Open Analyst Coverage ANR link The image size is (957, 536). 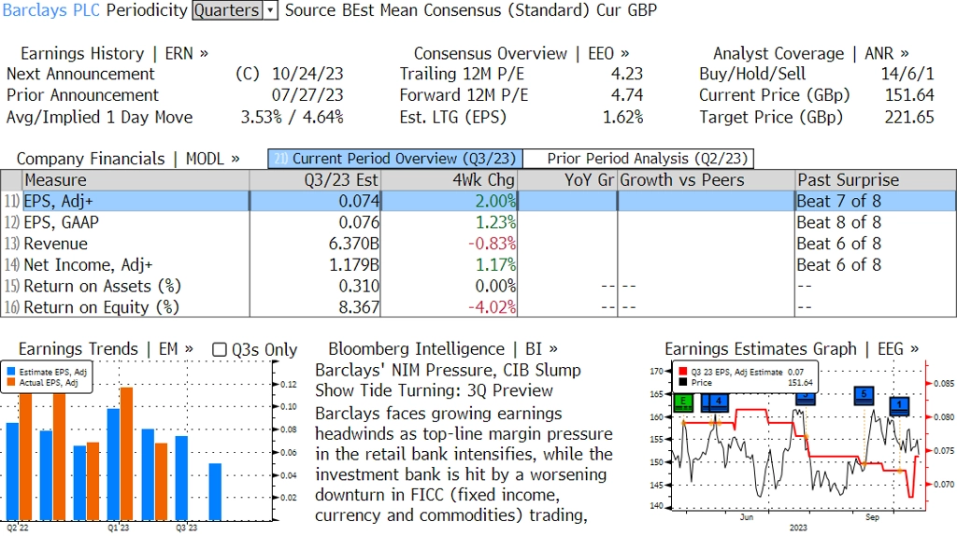[x=810, y=53]
